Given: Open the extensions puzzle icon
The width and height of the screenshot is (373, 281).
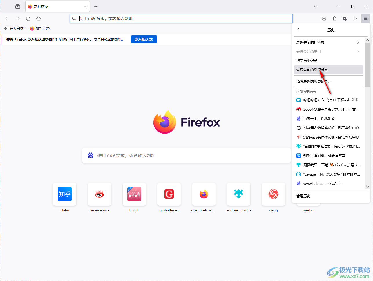Looking at the screenshot, I should click(334, 19).
